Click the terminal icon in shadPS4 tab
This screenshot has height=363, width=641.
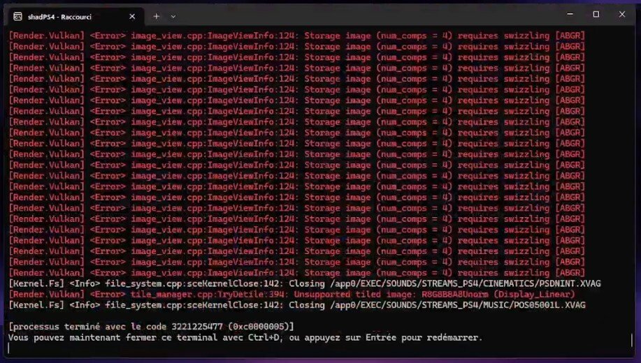tap(17, 16)
